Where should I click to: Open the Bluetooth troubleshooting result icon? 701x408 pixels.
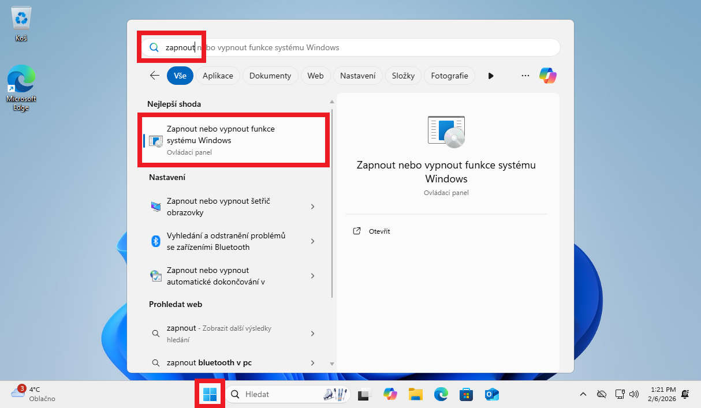pos(155,241)
